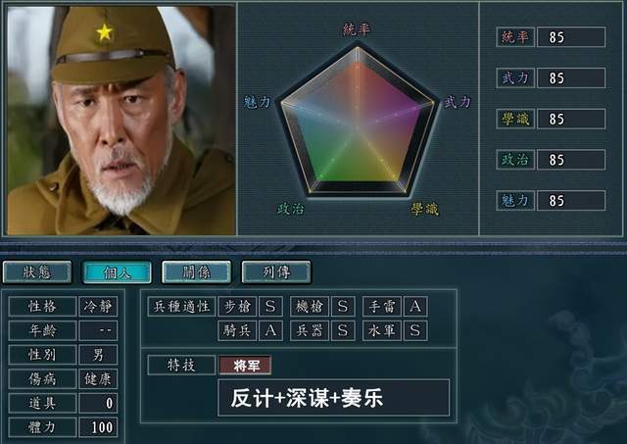This screenshot has height=444, width=627.
Task: Select the 列傳 biography tab
Action: tap(276, 272)
